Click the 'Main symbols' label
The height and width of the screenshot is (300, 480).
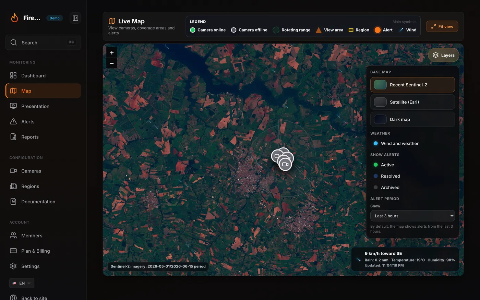click(404, 22)
